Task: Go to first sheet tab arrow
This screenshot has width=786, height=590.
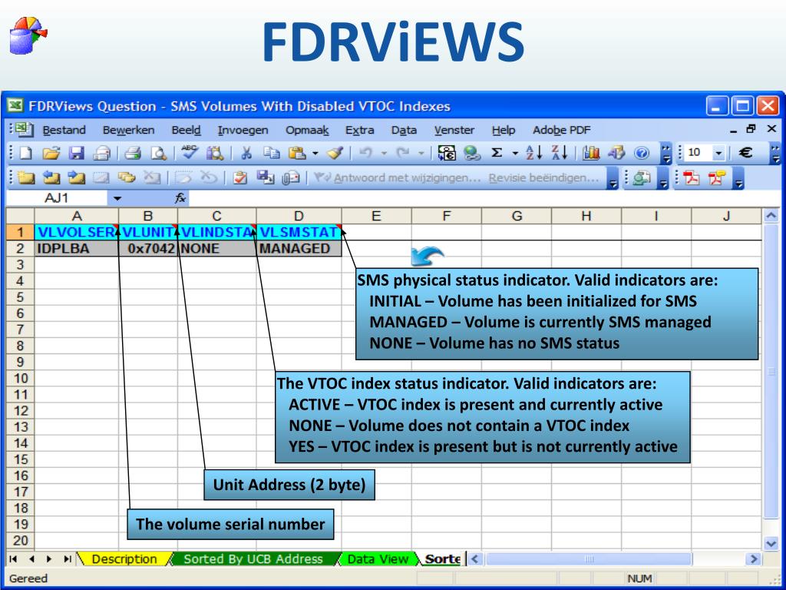Action: point(14,559)
